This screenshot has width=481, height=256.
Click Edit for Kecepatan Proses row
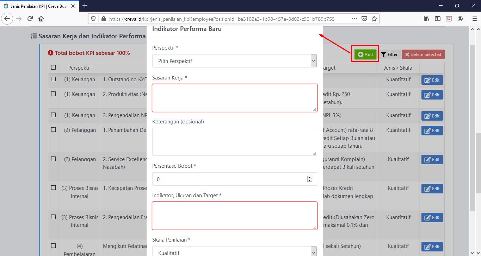pyautogui.click(x=432, y=189)
